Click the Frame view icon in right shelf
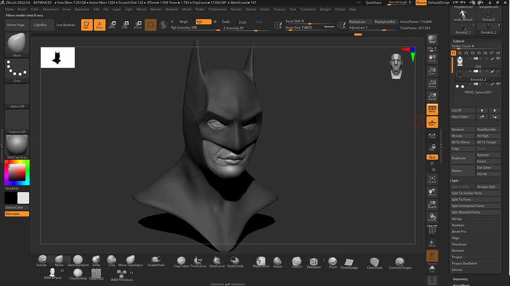This screenshot has height=286, width=510. coord(432,179)
